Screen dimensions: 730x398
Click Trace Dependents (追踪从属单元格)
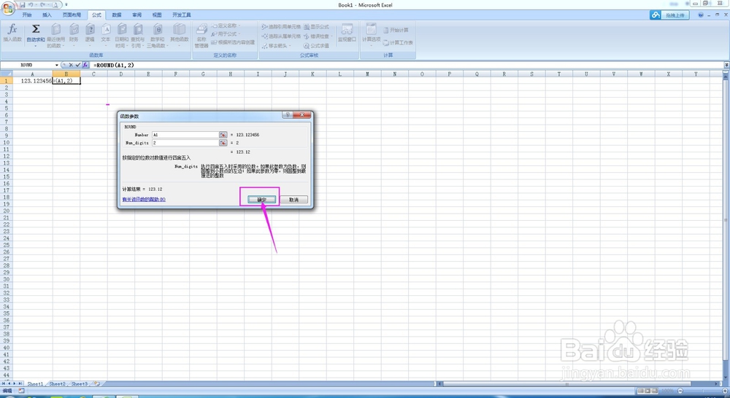[281, 36]
